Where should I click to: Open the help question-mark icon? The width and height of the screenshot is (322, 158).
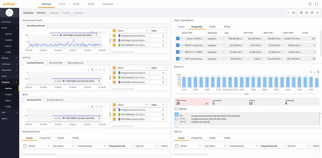(310, 4)
